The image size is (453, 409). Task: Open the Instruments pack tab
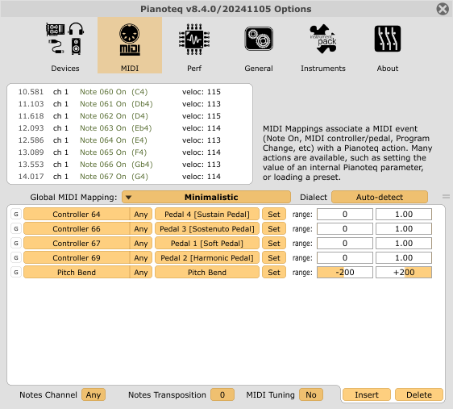coord(323,46)
